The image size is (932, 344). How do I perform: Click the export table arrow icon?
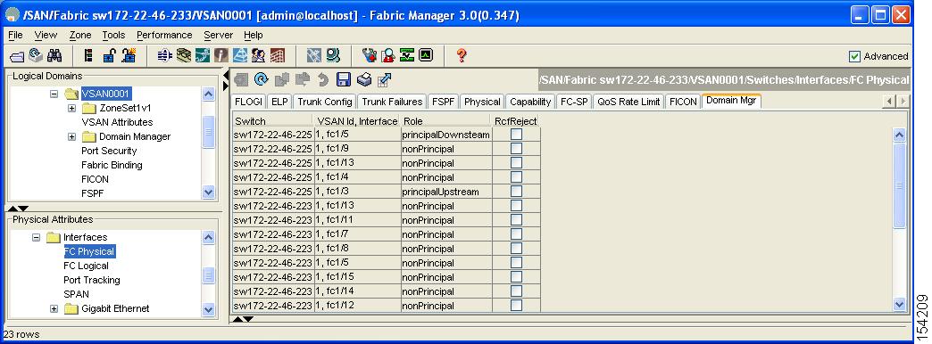coord(384,79)
